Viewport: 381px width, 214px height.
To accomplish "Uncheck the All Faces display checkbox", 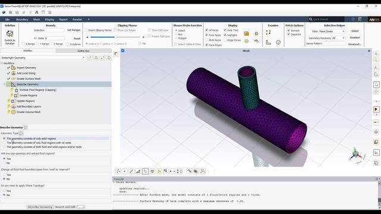I will click(207, 30).
